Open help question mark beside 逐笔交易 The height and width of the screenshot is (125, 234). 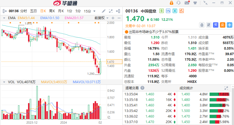point(142,88)
